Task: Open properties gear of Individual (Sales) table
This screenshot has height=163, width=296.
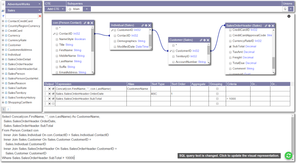Action: [146, 25]
